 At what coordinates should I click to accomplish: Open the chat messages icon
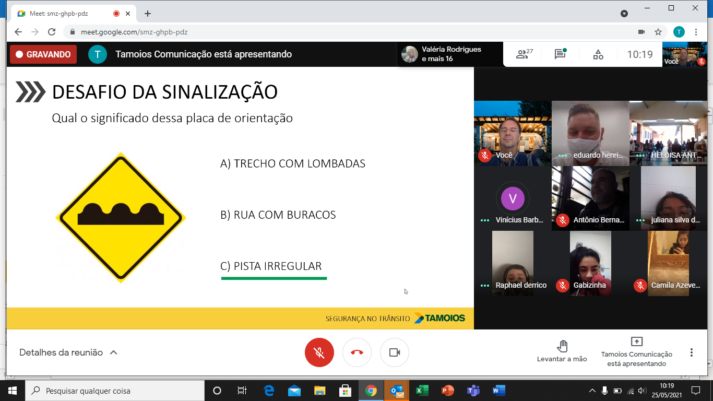pyautogui.click(x=560, y=54)
